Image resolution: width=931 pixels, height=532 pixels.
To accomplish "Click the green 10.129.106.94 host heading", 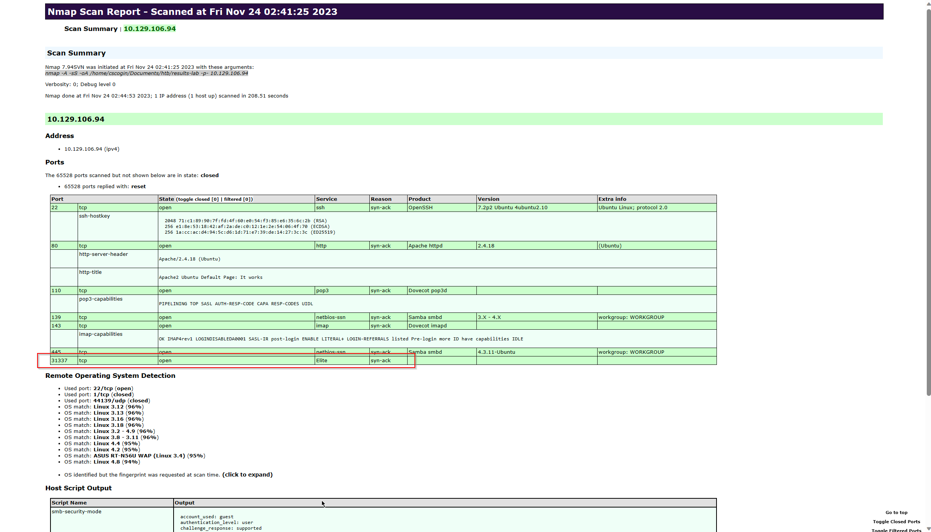I will (x=76, y=119).
